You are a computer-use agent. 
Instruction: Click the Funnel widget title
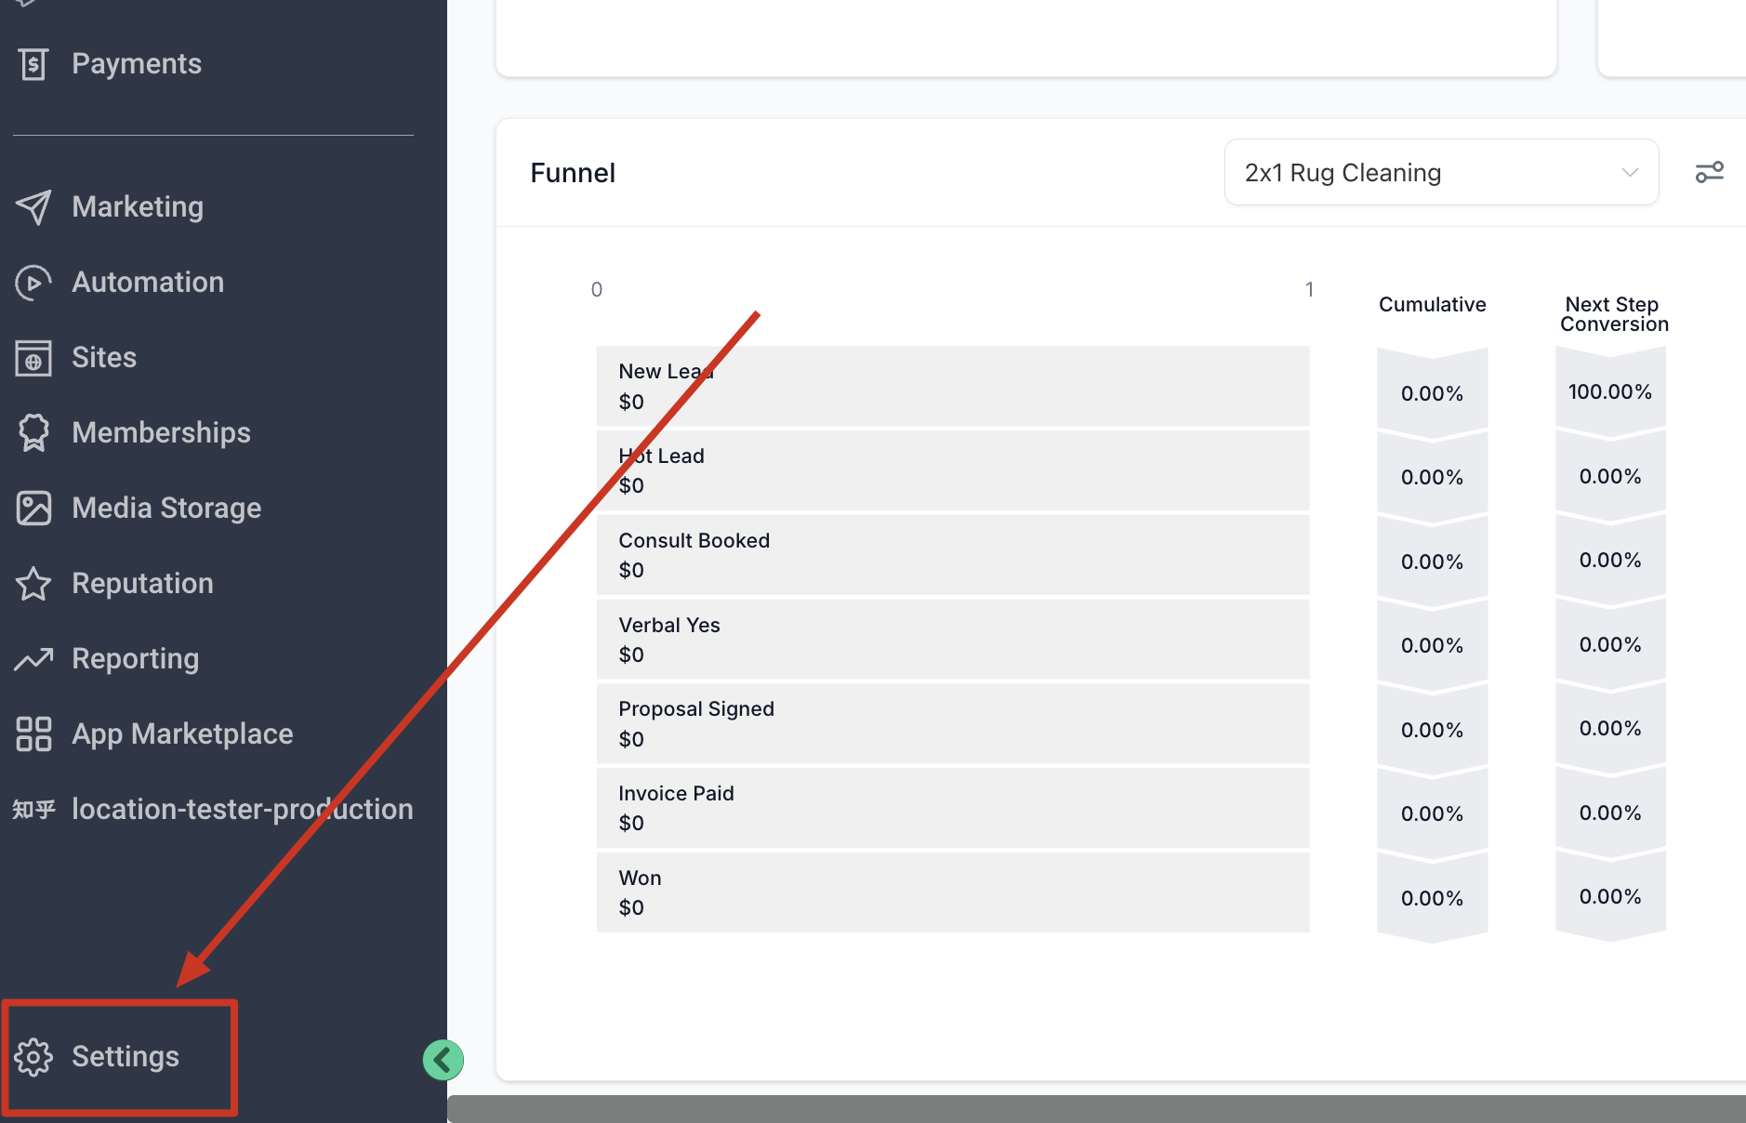pyautogui.click(x=573, y=173)
